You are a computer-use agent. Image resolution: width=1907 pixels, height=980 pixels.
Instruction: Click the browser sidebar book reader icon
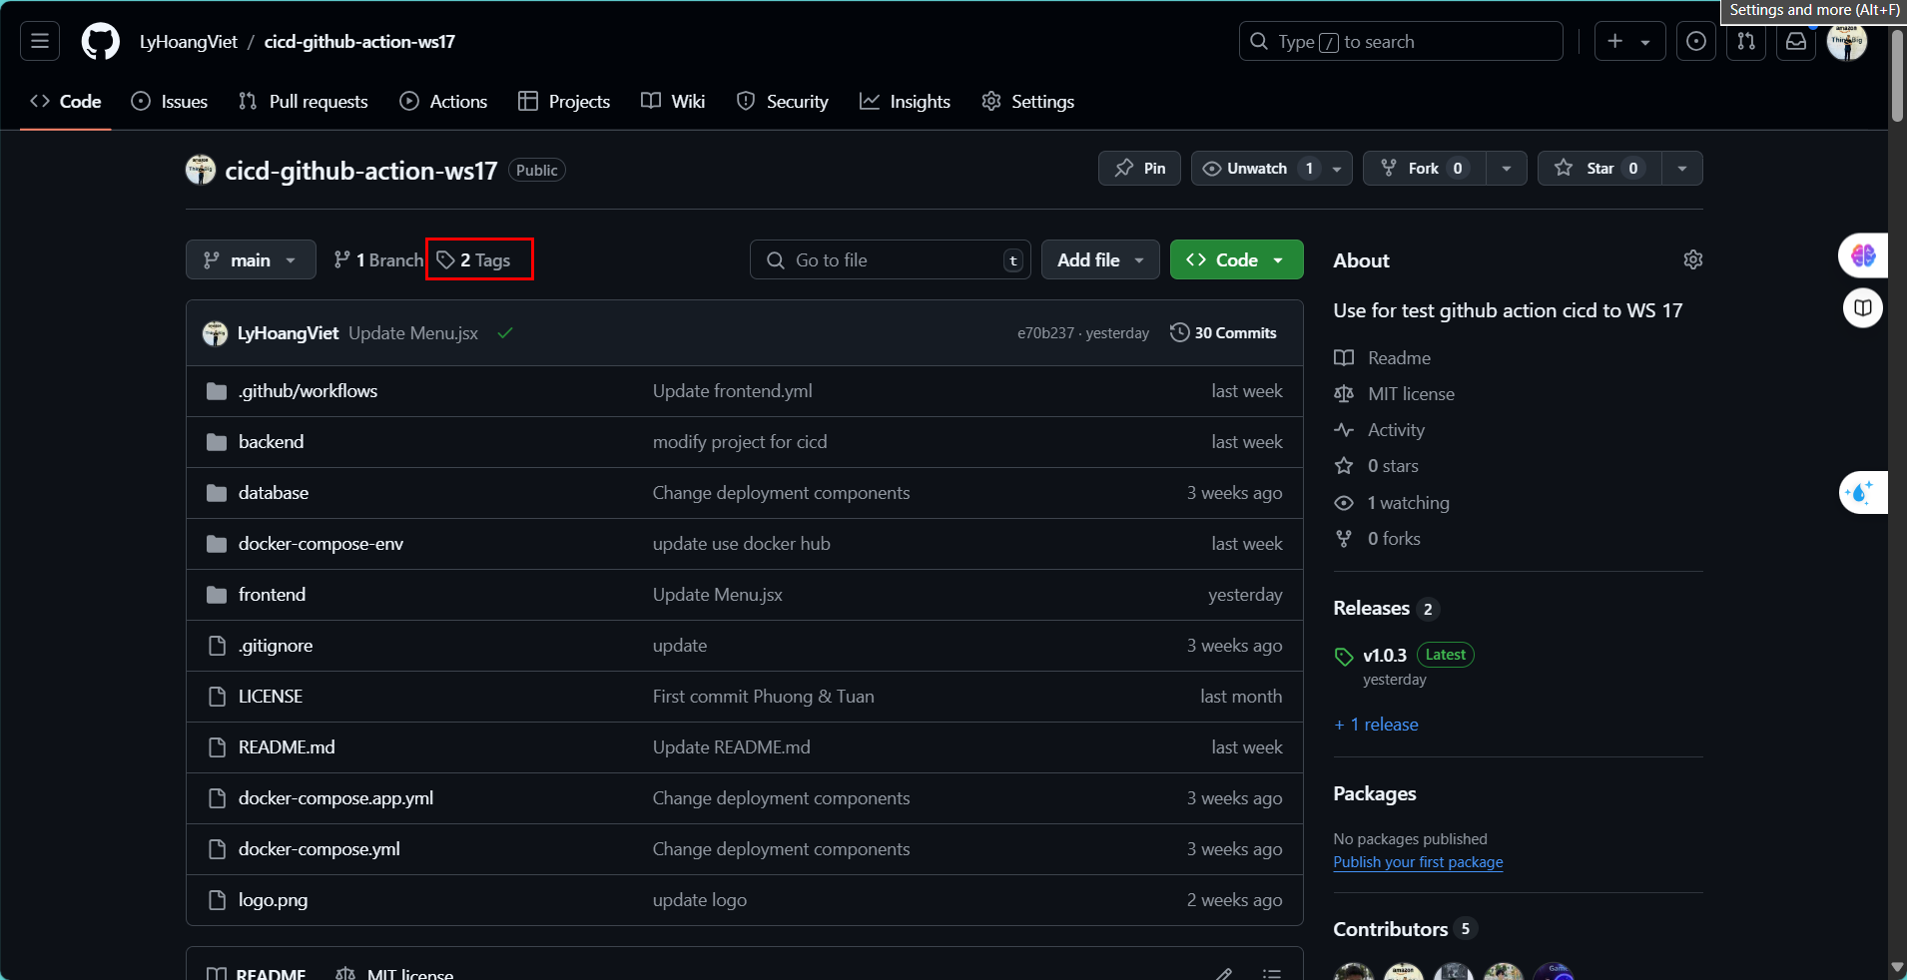coord(1862,307)
